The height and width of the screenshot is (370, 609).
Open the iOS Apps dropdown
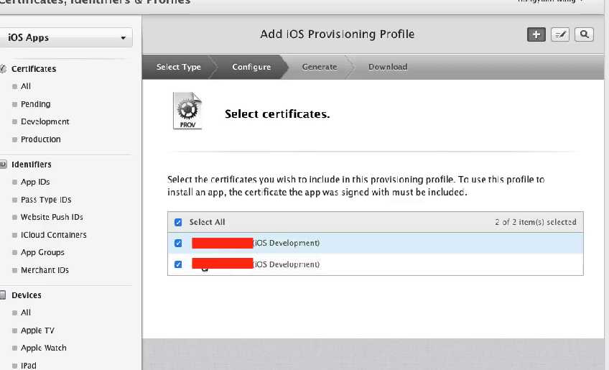point(67,37)
